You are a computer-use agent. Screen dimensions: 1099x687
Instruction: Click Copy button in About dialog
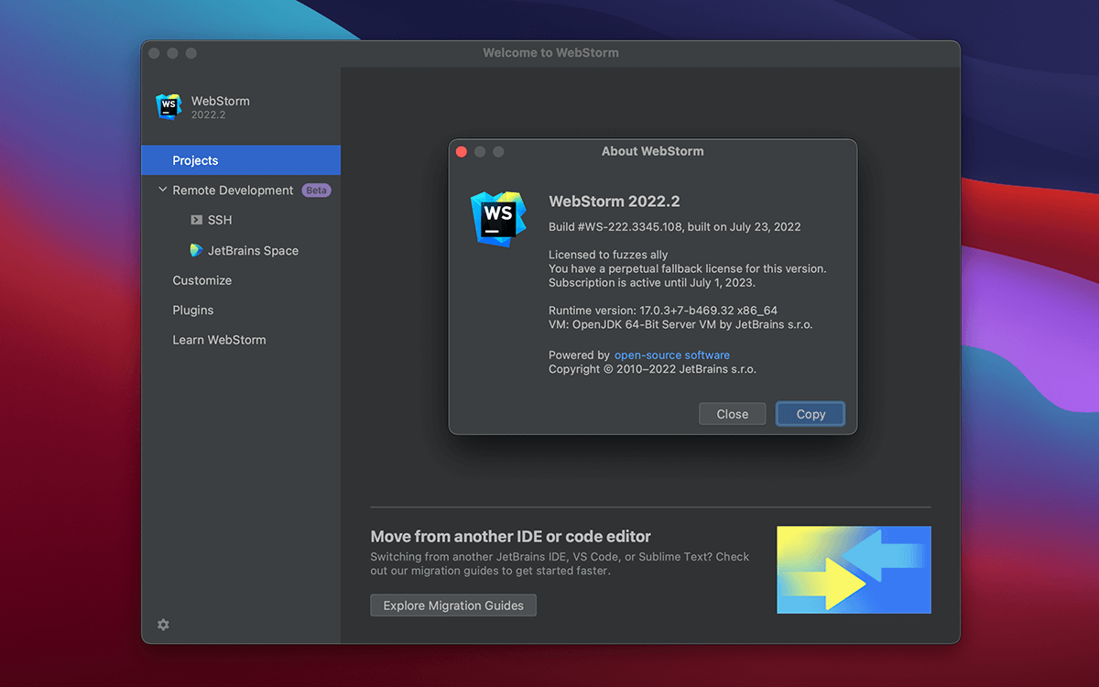[x=811, y=414]
